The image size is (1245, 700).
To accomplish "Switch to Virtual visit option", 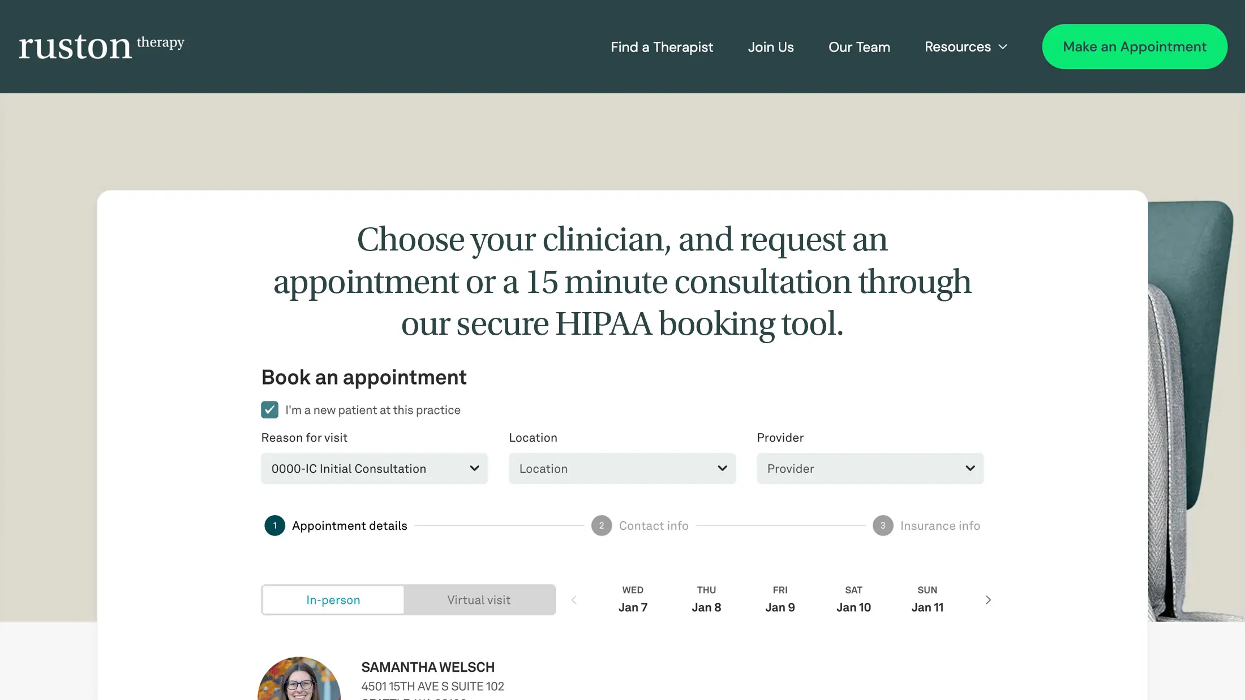I will (479, 600).
